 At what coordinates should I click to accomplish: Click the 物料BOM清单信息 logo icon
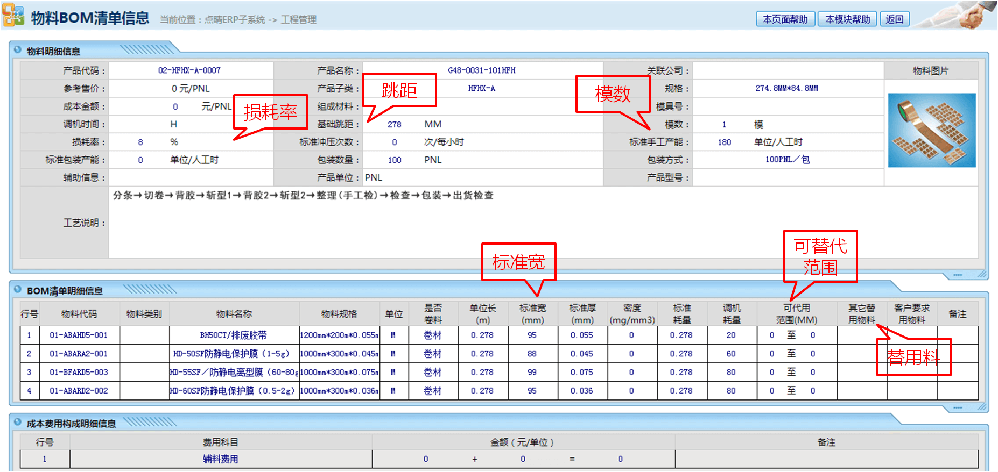[13, 16]
